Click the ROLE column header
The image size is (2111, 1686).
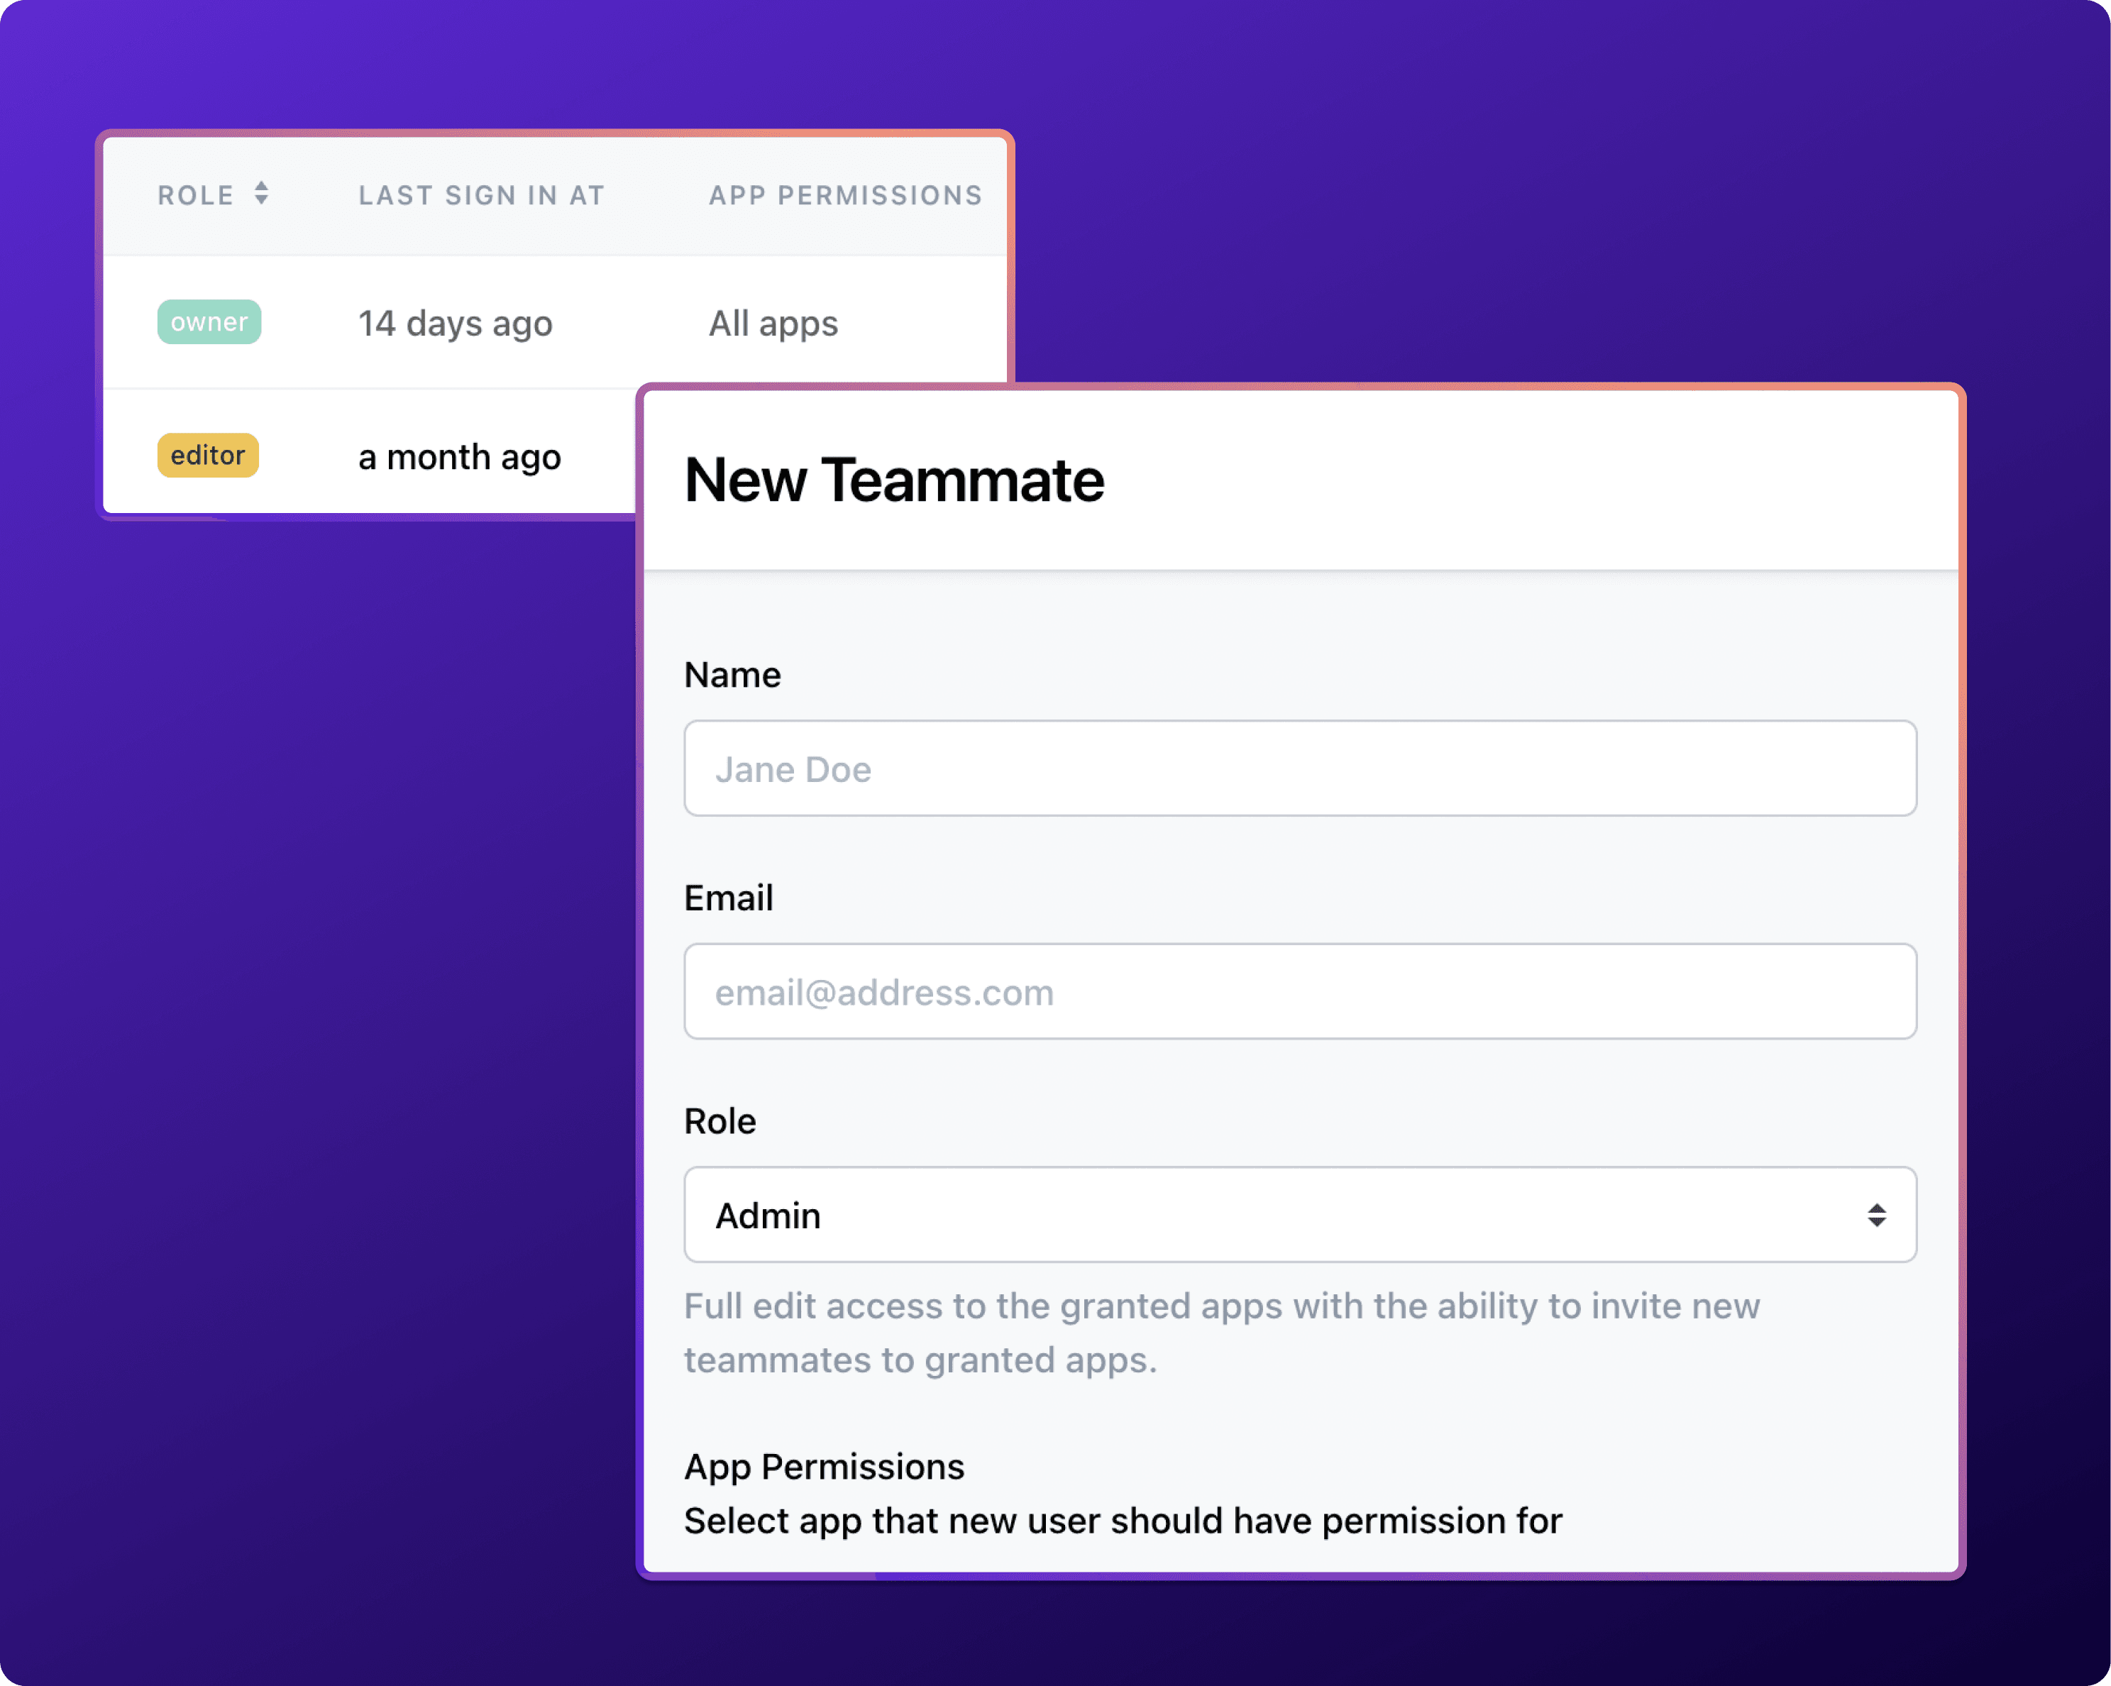[197, 195]
